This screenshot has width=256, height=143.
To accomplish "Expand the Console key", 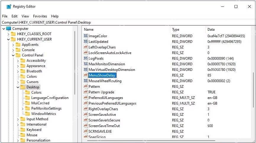I will pos(13,50).
